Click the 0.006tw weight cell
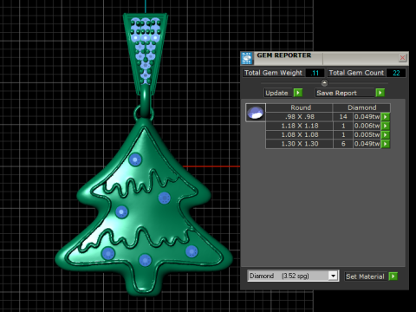Screen dimensions: 416x312 (367, 126)
